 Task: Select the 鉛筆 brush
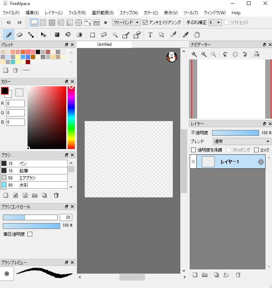[x=34, y=171]
